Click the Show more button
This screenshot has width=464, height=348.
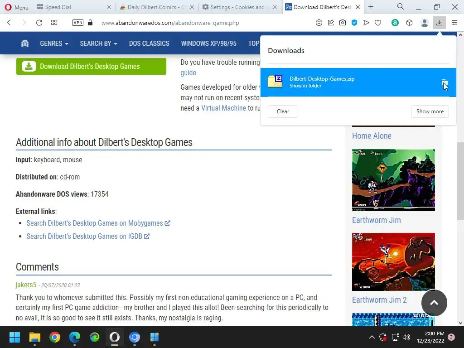tap(430, 111)
